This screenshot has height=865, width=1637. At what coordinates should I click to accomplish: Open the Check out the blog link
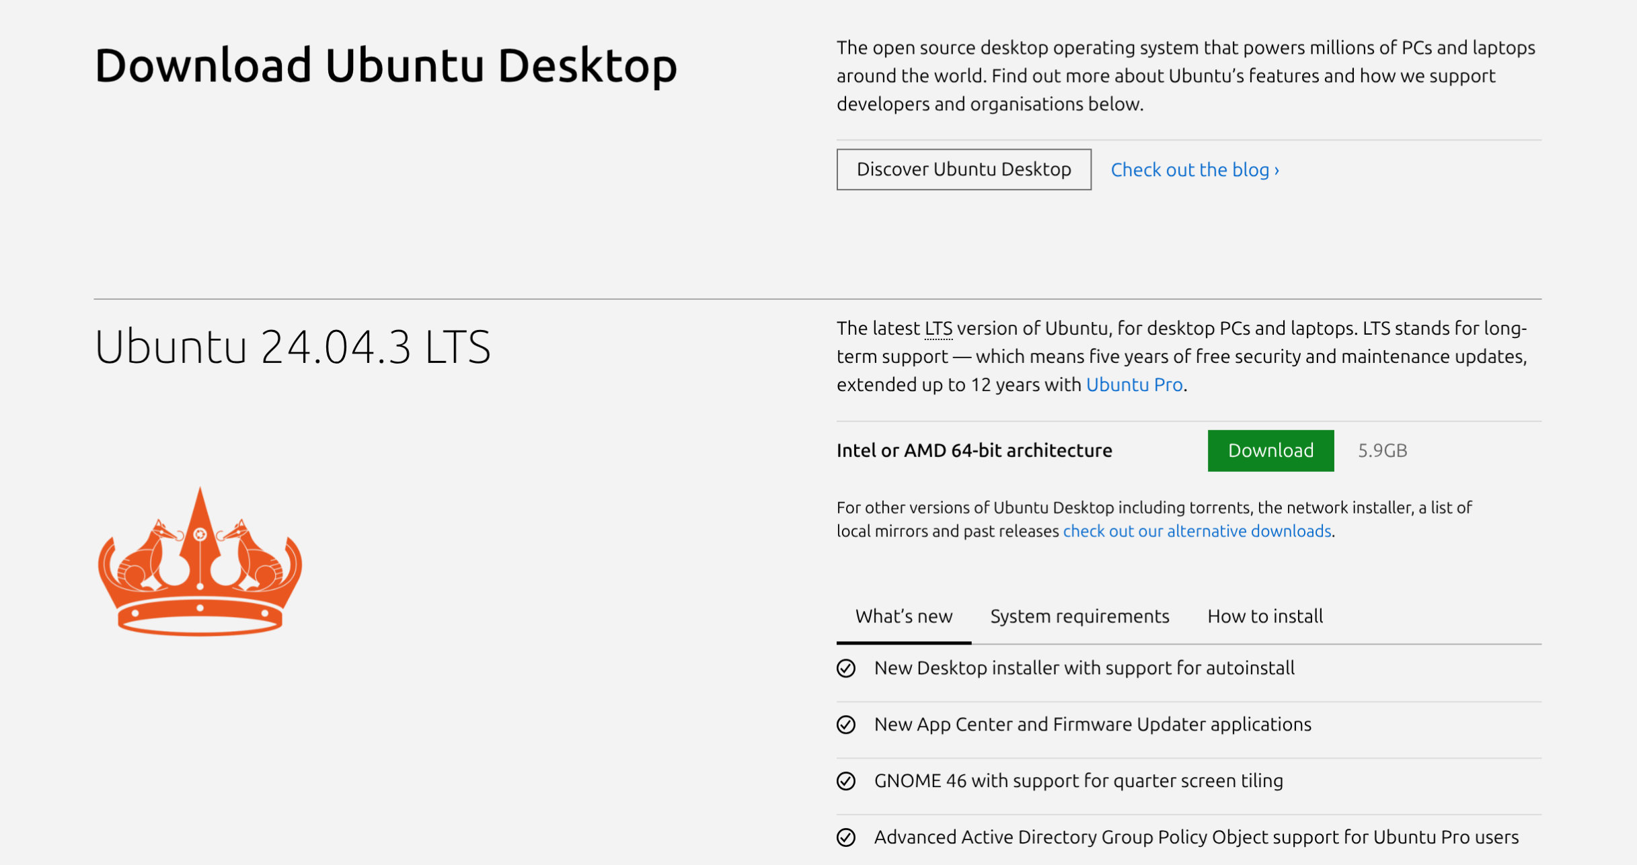click(x=1194, y=170)
